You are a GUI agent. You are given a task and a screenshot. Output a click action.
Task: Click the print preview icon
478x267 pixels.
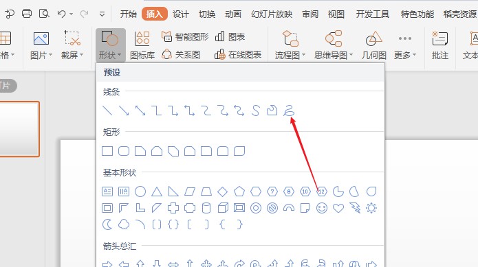point(44,14)
